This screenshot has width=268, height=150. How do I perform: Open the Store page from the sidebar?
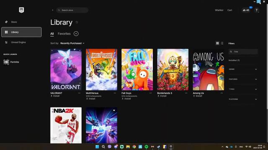click(x=21, y=22)
